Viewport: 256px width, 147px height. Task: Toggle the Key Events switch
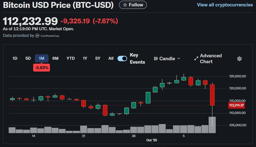(x=122, y=59)
